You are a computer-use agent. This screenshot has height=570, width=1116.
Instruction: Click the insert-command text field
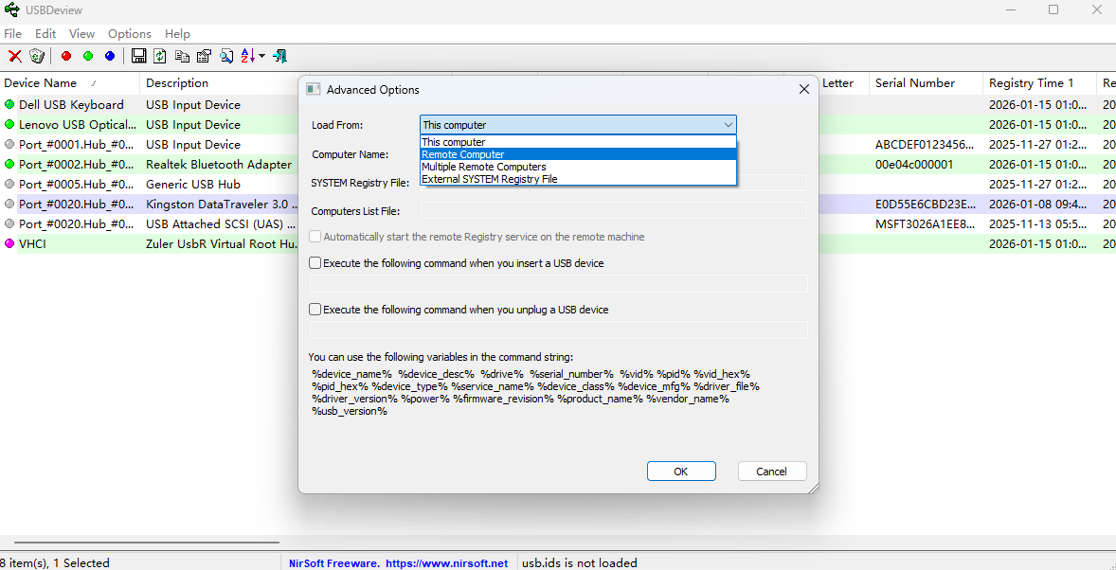[x=558, y=284]
